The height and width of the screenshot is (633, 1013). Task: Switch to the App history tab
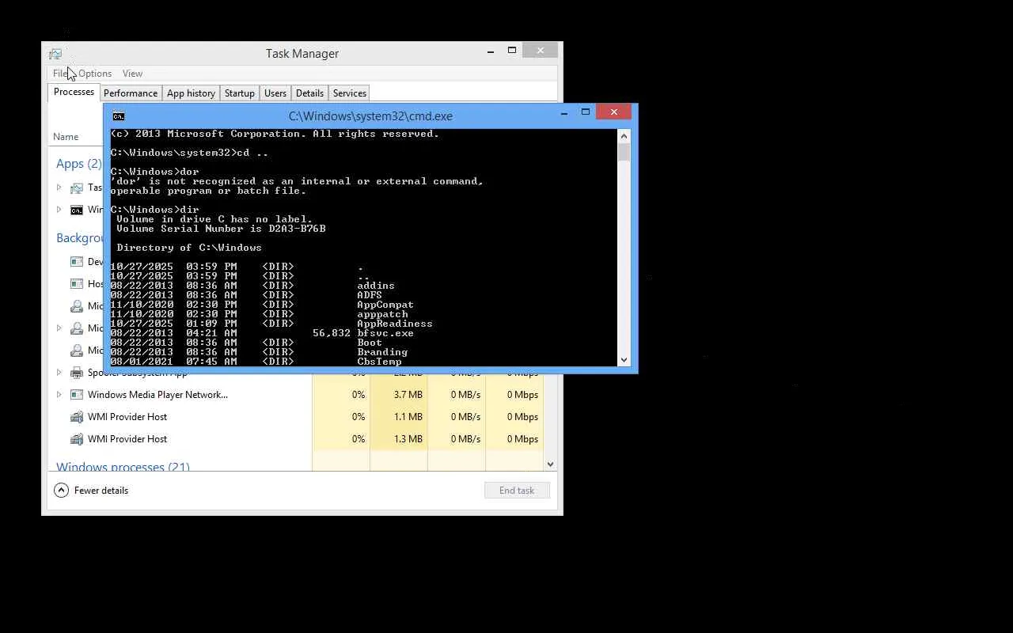click(x=191, y=93)
